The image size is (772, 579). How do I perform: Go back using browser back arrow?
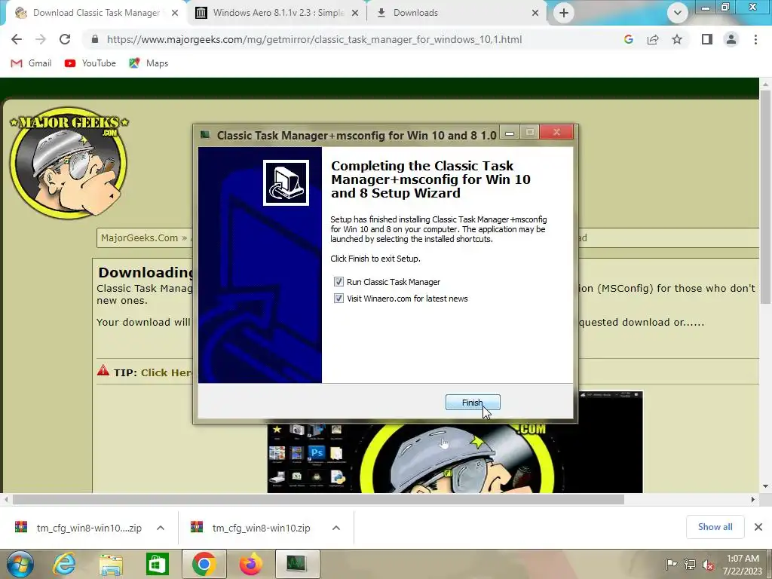(17, 39)
